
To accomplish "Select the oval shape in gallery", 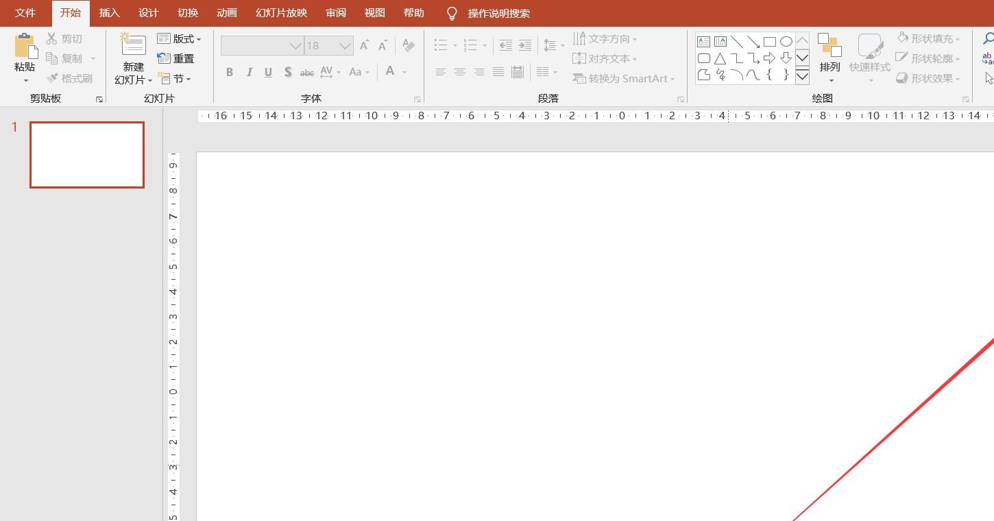I will 786,42.
